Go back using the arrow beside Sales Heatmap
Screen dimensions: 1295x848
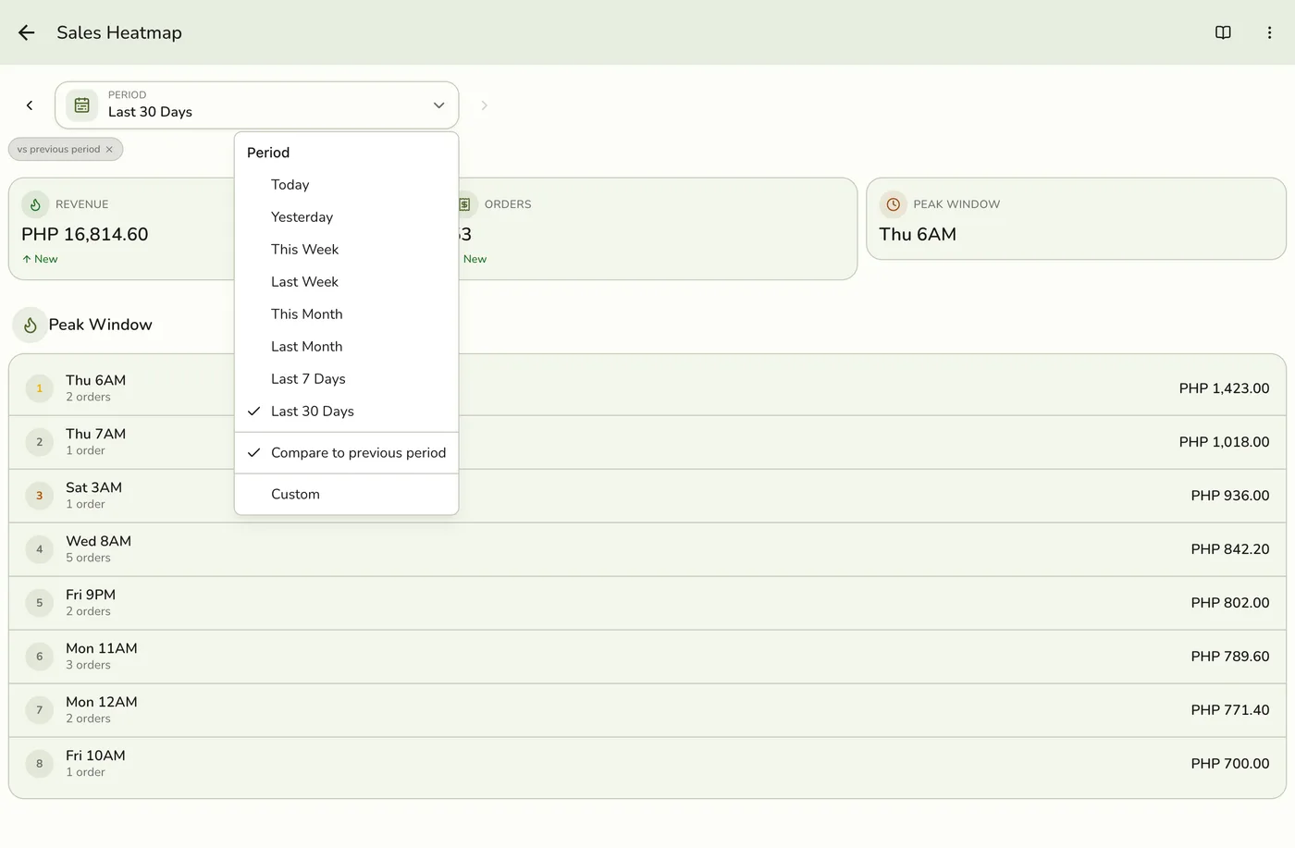pyautogui.click(x=26, y=32)
